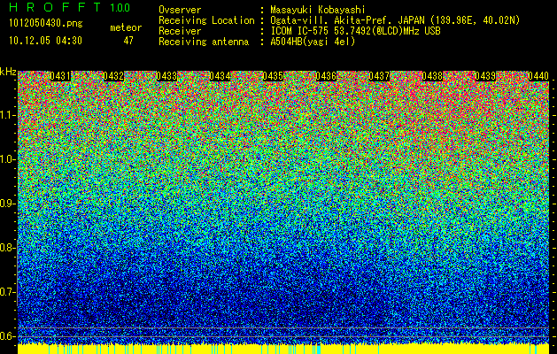The height and width of the screenshot is (354, 557).
Task: Click the 0431 time marker
Action: pyautogui.click(x=60, y=76)
